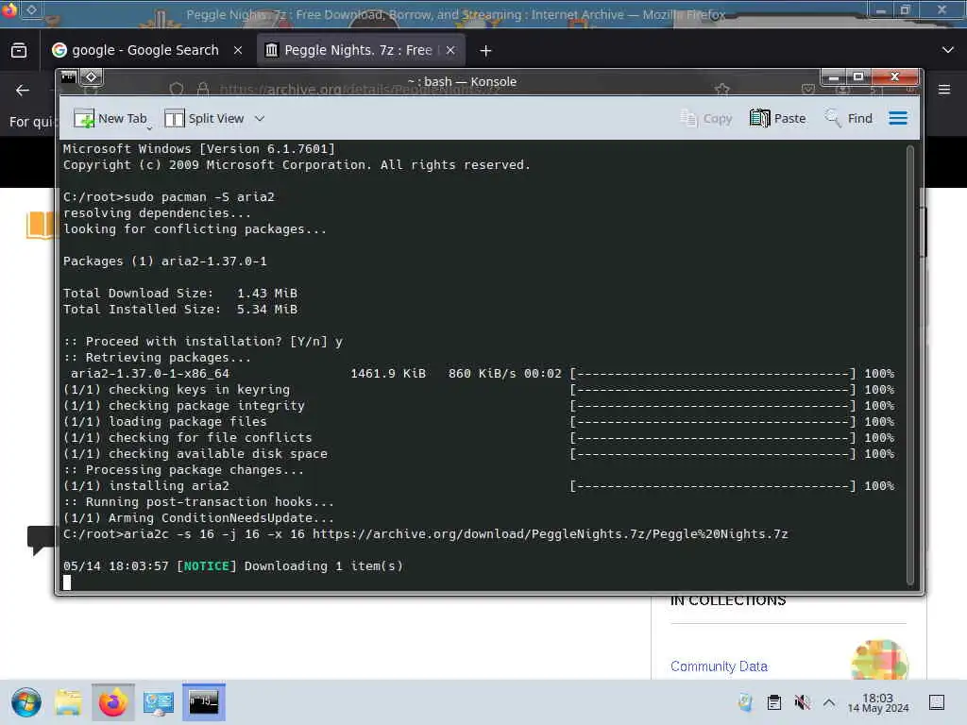Click the NOTICE Downloading 1 item(s) line

pyautogui.click(x=233, y=566)
